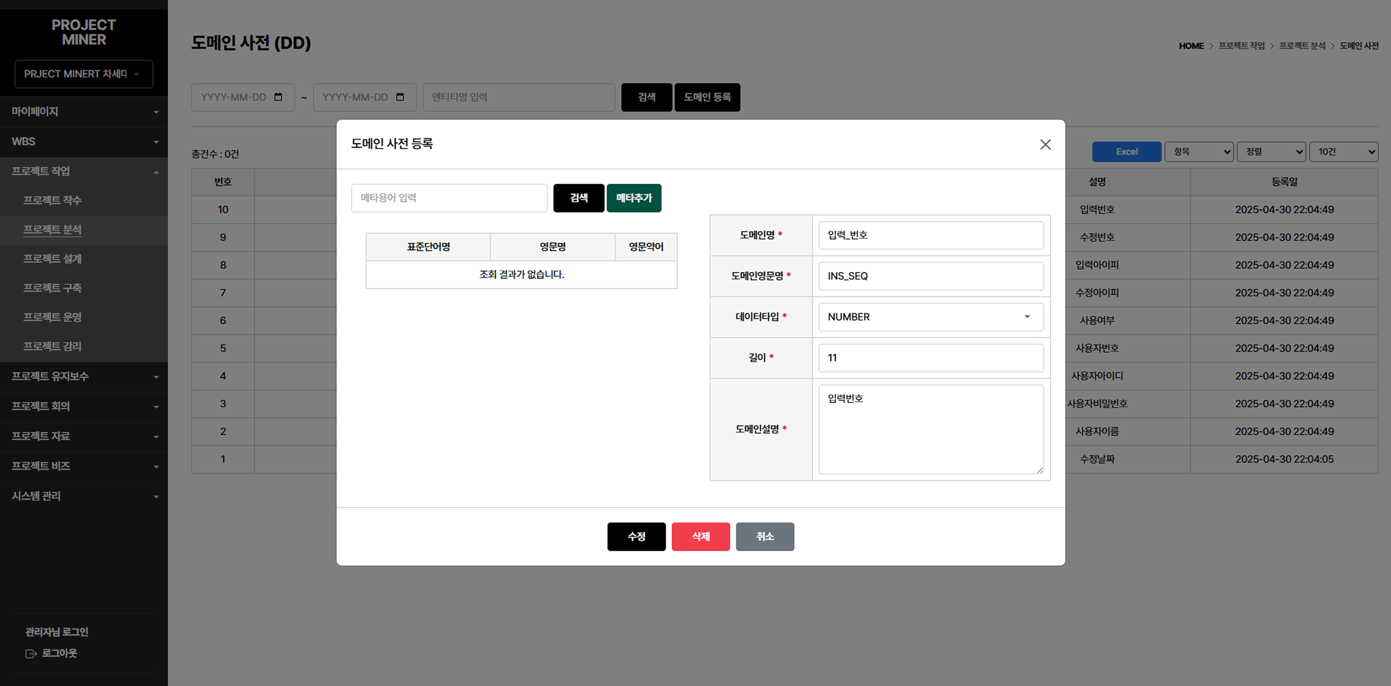Click the green 메타추가 button
This screenshot has height=686, width=1391.
[x=633, y=198]
